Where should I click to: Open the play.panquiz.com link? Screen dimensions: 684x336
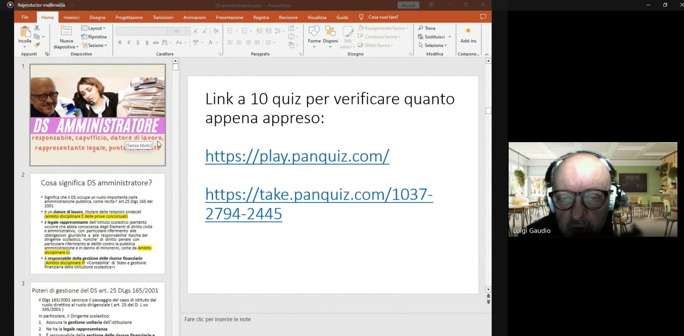[x=297, y=156]
